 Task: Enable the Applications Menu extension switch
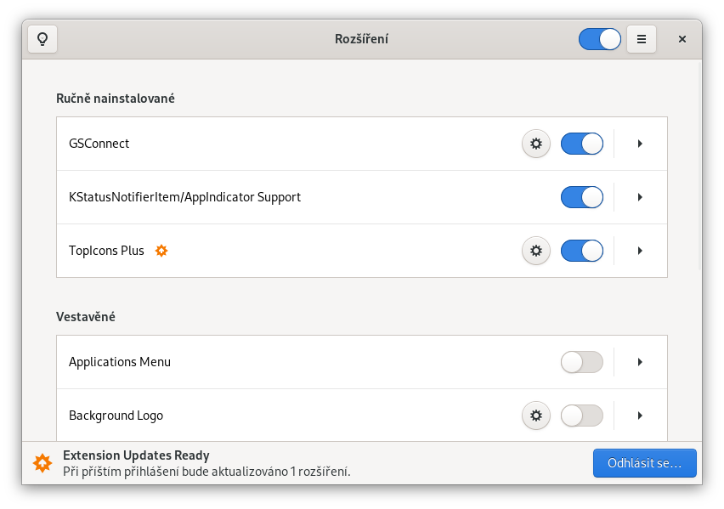(582, 362)
